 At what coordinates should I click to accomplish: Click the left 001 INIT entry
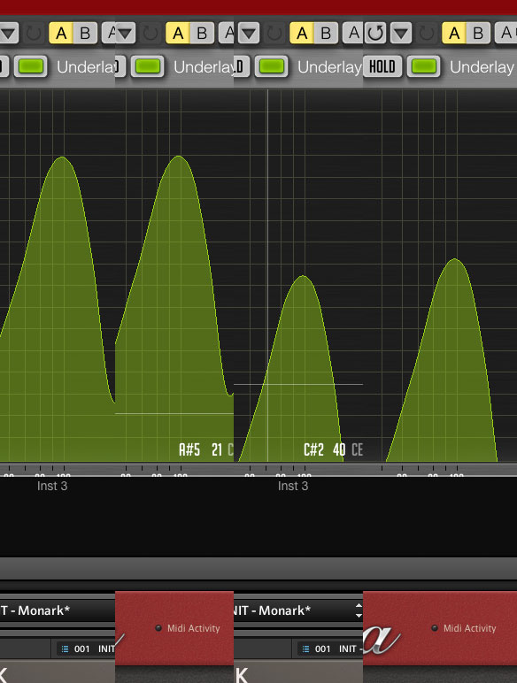coord(94,649)
